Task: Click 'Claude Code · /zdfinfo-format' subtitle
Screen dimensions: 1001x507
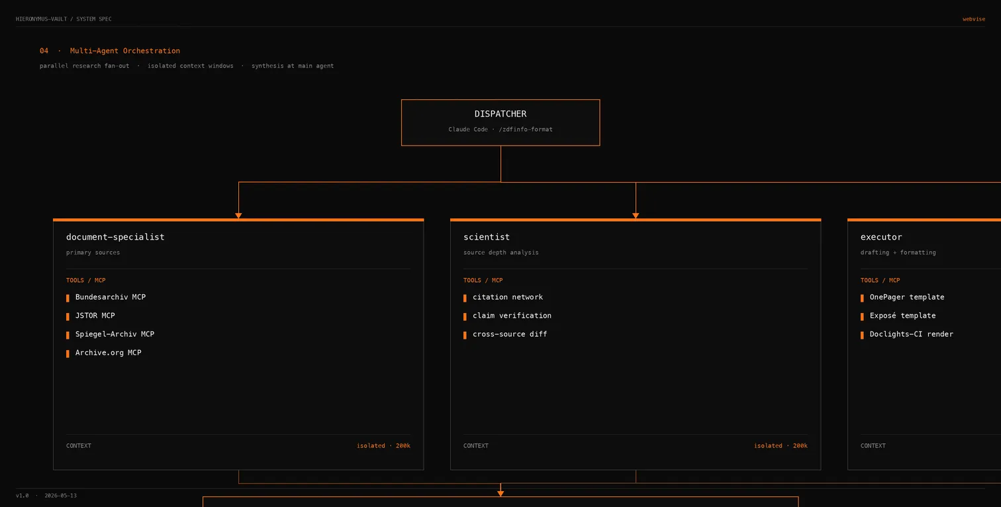Action: 501,130
